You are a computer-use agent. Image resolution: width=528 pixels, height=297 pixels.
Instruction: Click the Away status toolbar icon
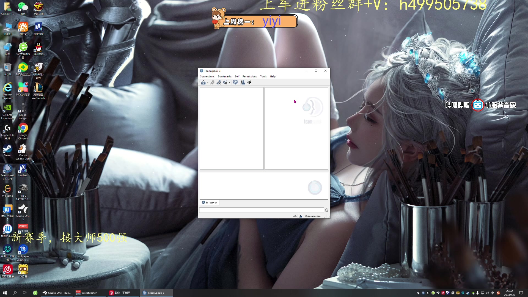[203, 82]
